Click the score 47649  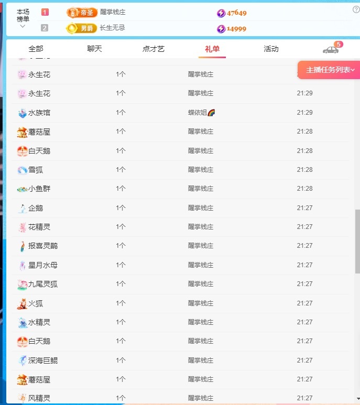click(236, 13)
